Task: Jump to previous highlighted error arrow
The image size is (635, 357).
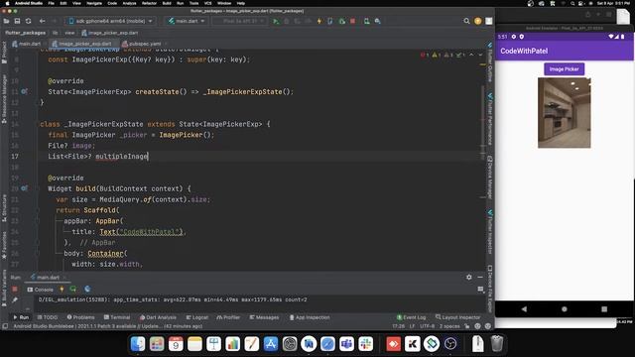Action: pyautogui.click(x=471, y=55)
